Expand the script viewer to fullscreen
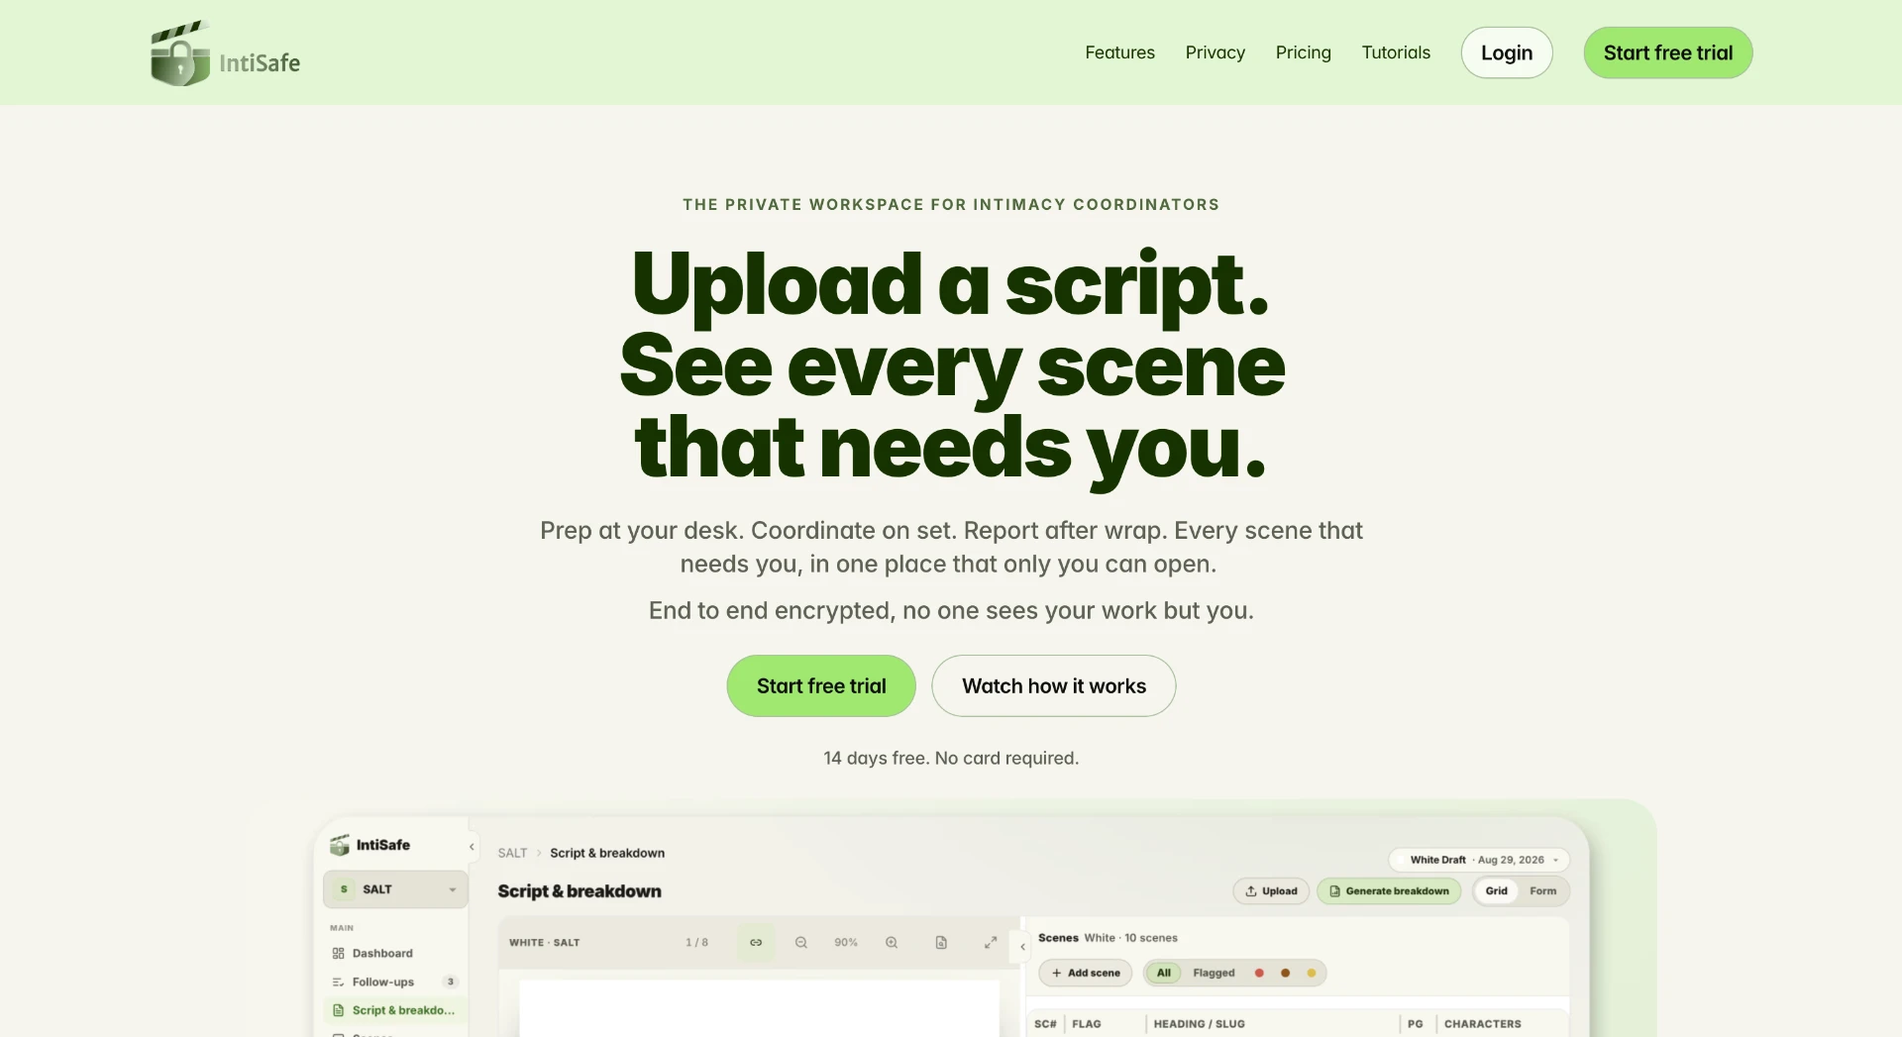Image resolution: width=1902 pixels, height=1037 pixels. tap(991, 942)
